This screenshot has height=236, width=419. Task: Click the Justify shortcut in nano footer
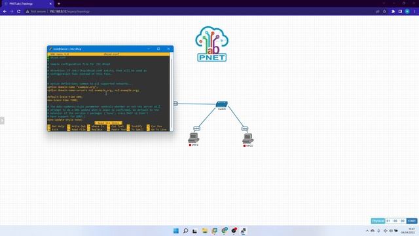(x=135, y=127)
